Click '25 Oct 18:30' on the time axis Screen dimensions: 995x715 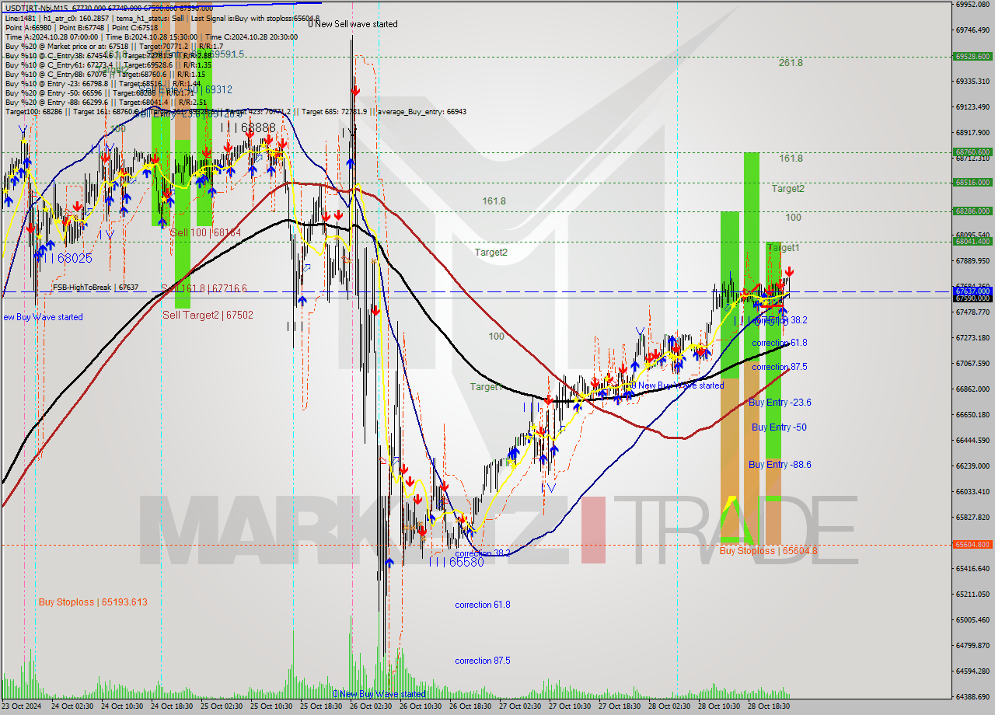(x=320, y=706)
